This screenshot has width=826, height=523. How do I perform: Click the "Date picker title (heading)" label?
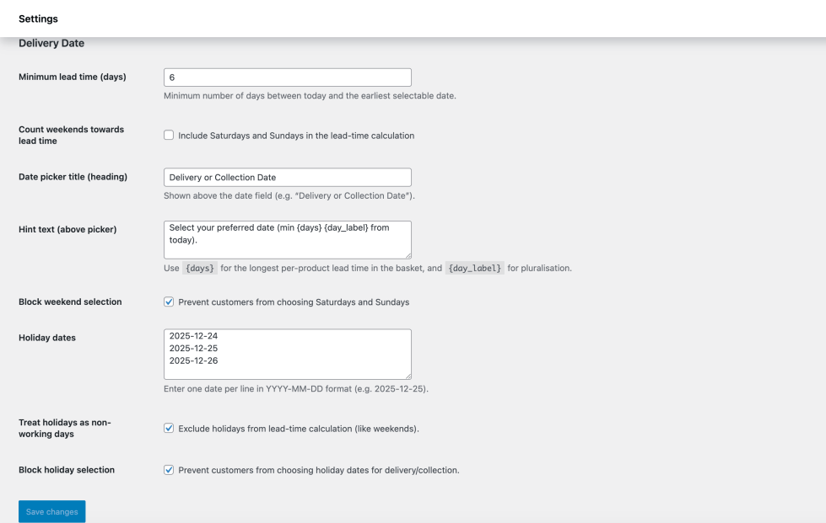point(73,177)
